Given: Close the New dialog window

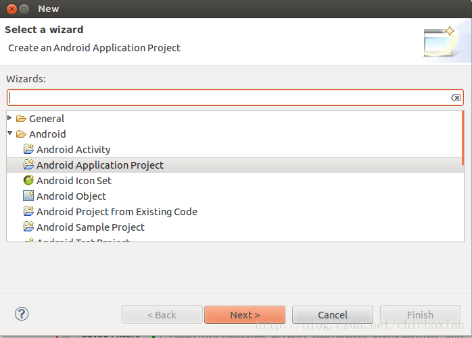Looking at the screenshot, I should [11, 9].
